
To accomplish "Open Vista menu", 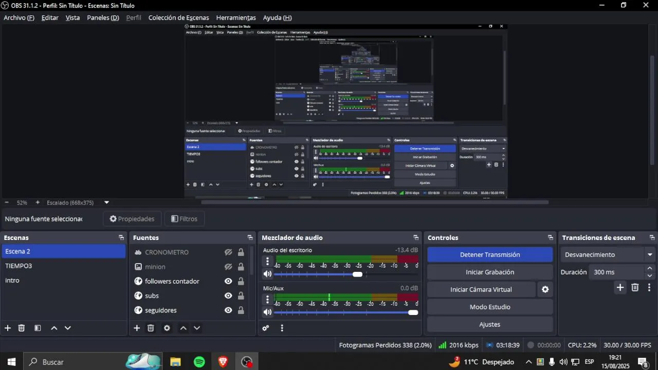I will click(72, 17).
